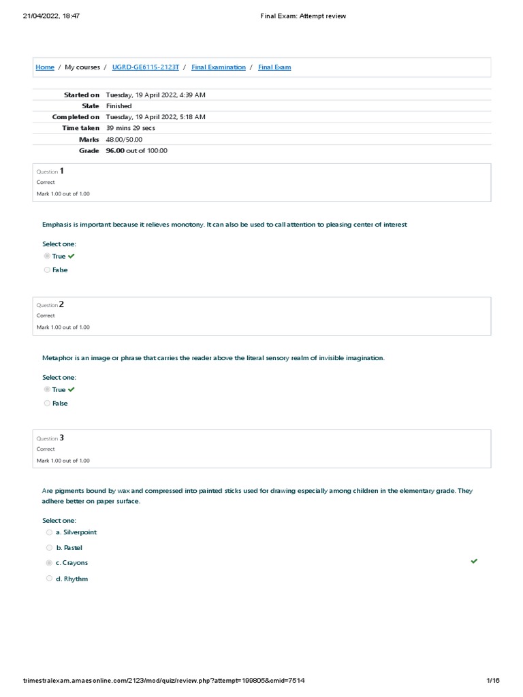
Task: Click green checkmark on the Crayons row
Action: 474,562
